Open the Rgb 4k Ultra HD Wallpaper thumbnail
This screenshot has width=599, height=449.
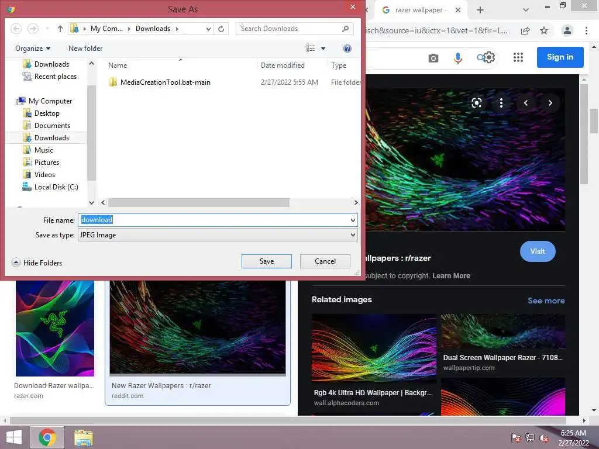coord(374,347)
